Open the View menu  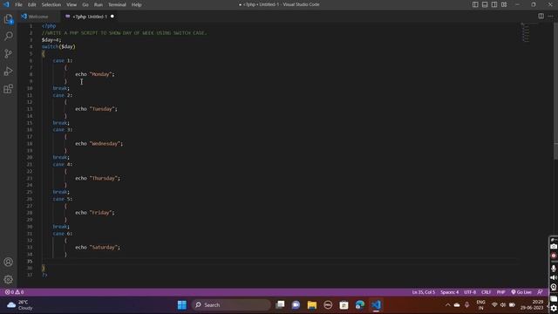click(x=71, y=4)
